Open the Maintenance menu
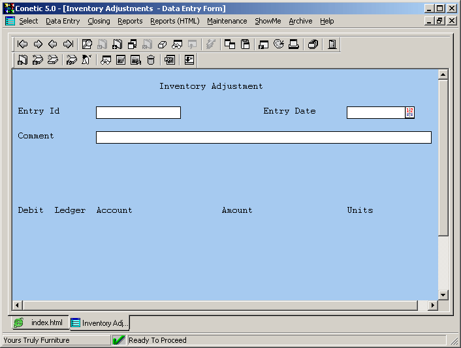Image resolution: width=461 pixels, height=348 pixels. click(x=227, y=21)
